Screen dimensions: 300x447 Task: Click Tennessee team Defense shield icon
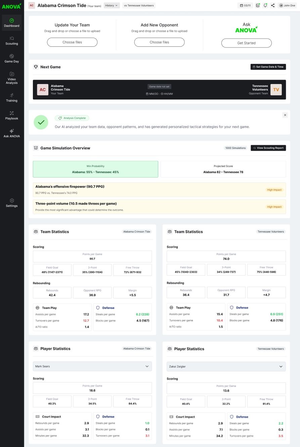click(x=232, y=308)
